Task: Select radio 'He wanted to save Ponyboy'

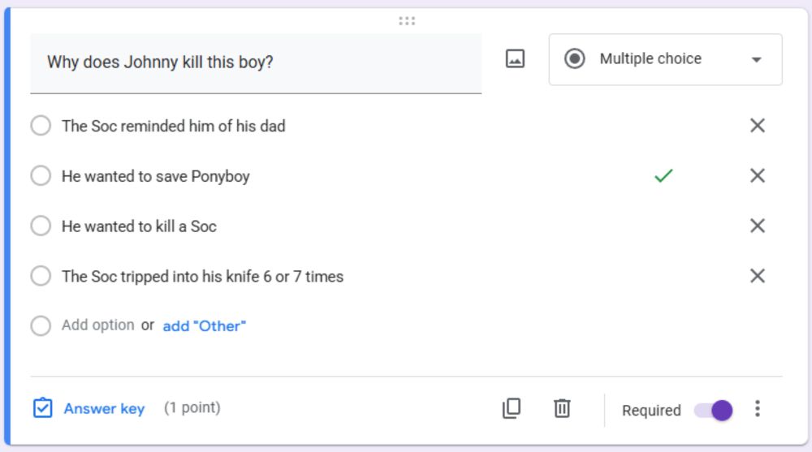Action: (41, 177)
